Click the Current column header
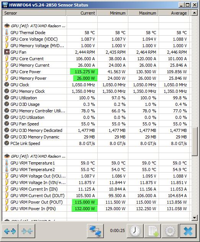 pyautogui.click(x=82, y=13)
